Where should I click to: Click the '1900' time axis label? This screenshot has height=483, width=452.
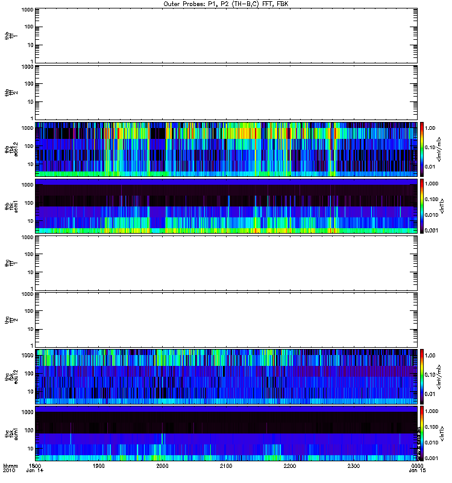99,465
